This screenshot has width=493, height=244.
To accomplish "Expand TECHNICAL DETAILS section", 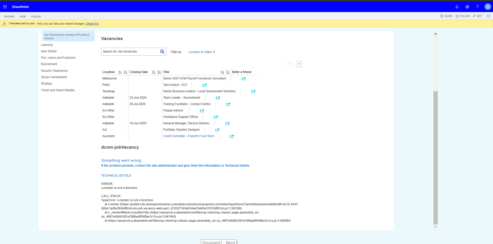I will pyautogui.click(x=116, y=175).
